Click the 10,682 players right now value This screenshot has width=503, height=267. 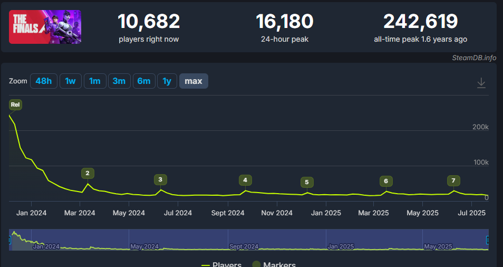tap(149, 22)
